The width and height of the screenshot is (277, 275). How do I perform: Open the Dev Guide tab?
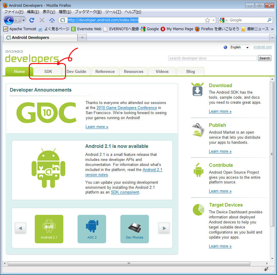click(x=76, y=71)
